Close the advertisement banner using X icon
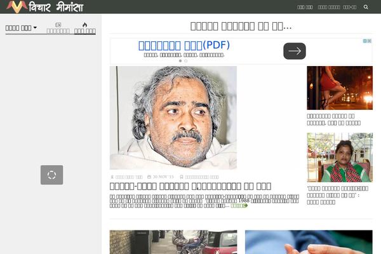381x254 pixels. click(x=370, y=41)
